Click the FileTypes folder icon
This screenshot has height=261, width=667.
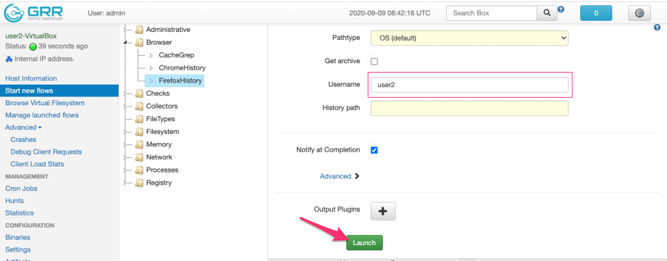pyautogui.click(x=139, y=119)
